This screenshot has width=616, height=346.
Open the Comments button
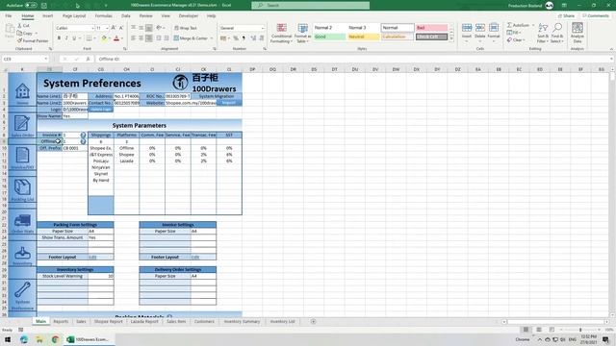(596, 15)
